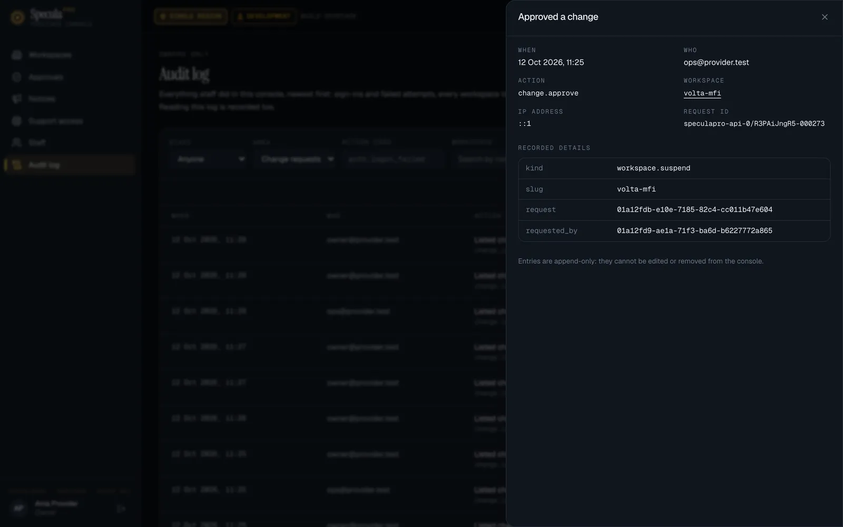This screenshot has height=527, width=843.
Task: Select the slug value volta-mfi in details table
Action: click(x=636, y=189)
